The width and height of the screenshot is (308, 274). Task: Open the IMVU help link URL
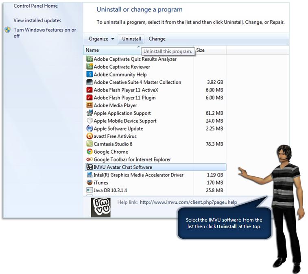point(188,202)
